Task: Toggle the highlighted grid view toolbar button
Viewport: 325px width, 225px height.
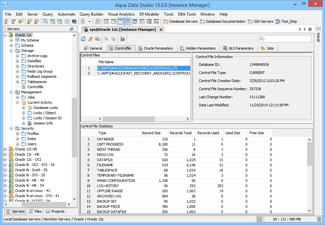Action: pos(128,21)
